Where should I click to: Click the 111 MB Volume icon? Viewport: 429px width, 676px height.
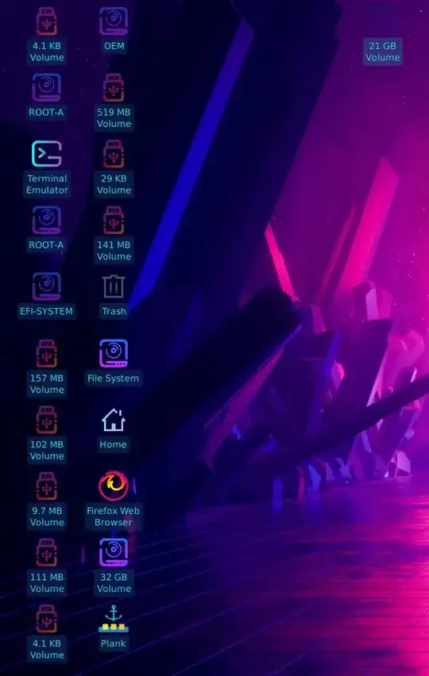pyautogui.click(x=47, y=553)
